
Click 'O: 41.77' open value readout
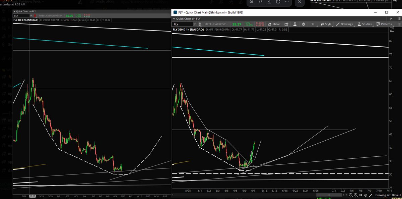(x=237, y=30)
